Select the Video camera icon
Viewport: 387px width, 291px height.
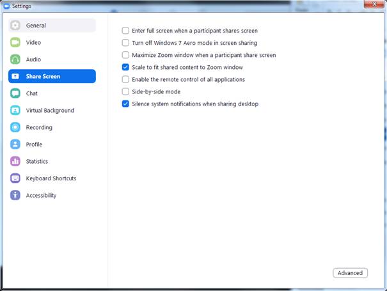pyautogui.click(x=15, y=42)
